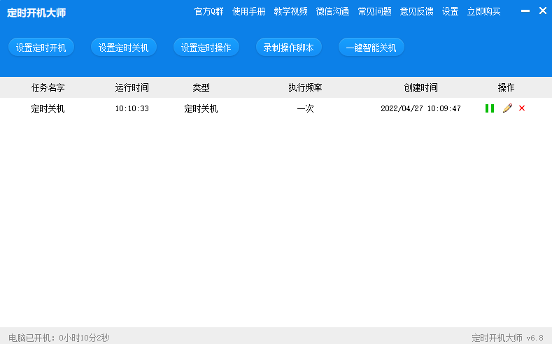Choose 一键智能关机 option
The width and height of the screenshot is (552, 344).
[371, 48]
